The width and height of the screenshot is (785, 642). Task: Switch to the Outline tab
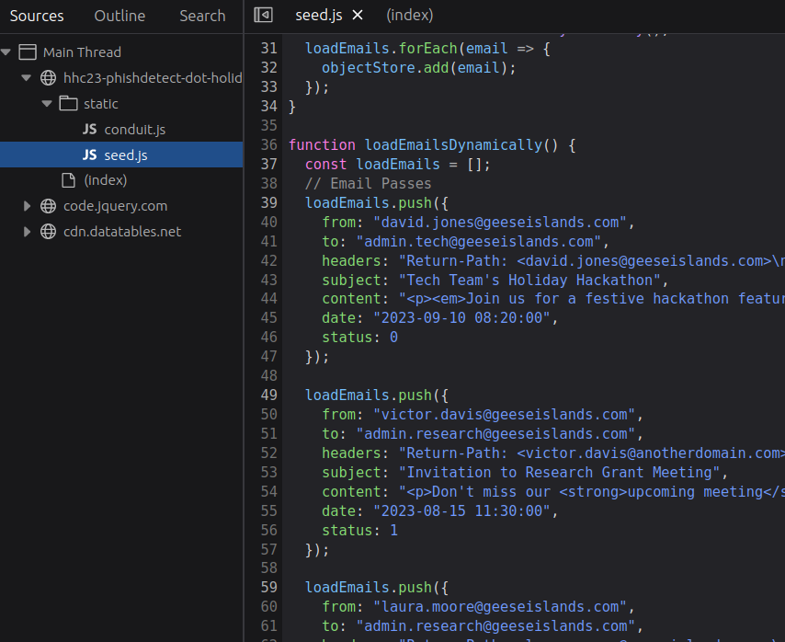point(119,16)
